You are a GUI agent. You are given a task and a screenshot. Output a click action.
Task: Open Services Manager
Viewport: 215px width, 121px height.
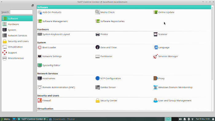click(x=166, y=56)
